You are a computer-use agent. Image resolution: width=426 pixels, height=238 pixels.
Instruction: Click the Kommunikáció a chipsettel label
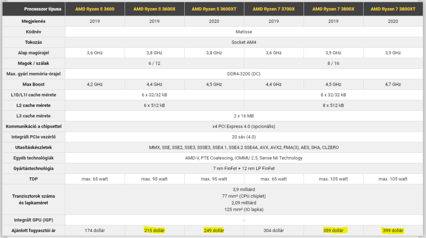34,126
